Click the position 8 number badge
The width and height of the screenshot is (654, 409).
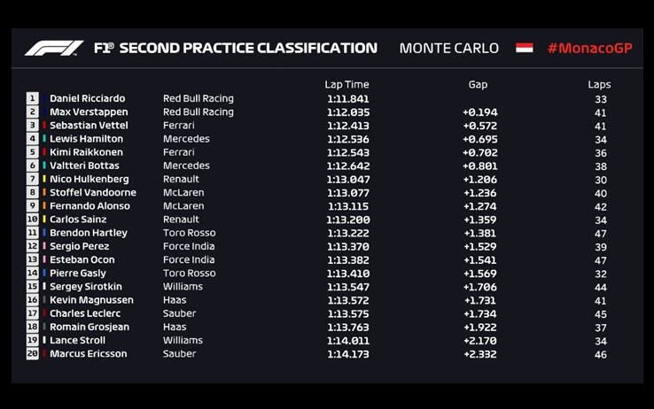(33, 193)
